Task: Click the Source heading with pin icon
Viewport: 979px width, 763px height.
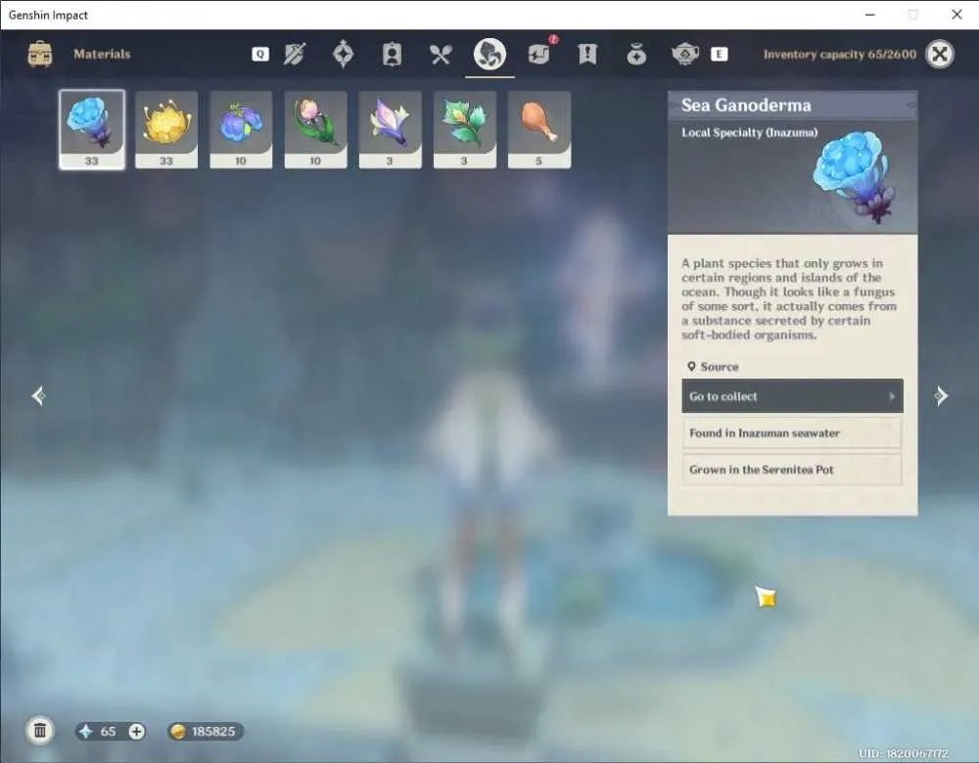Action: click(x=713, y=367)
